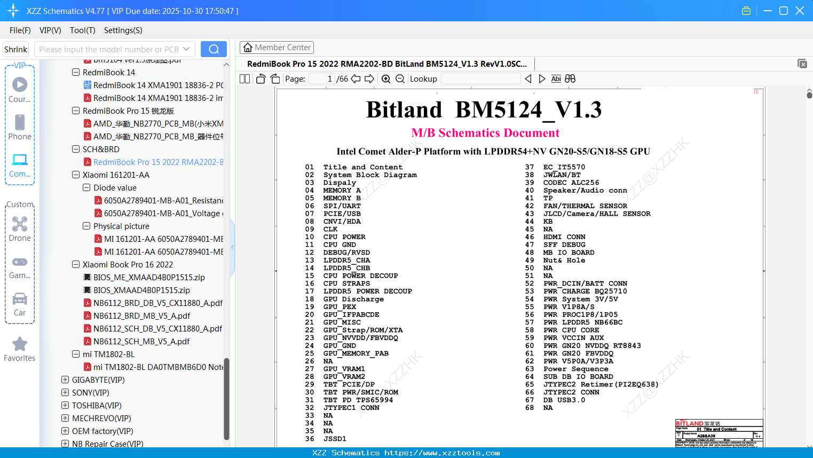The image size is (813, 458).
Task: Collapse Xiaomi Book Pro 16 2022 node
Action: (x=76, y=265)
